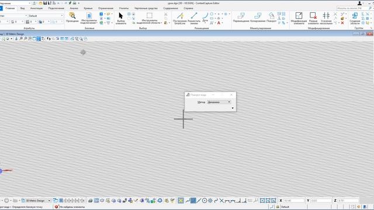The image size is (374, 210).
Task: Select the Дуга arc tool
Action: point(205,18)
